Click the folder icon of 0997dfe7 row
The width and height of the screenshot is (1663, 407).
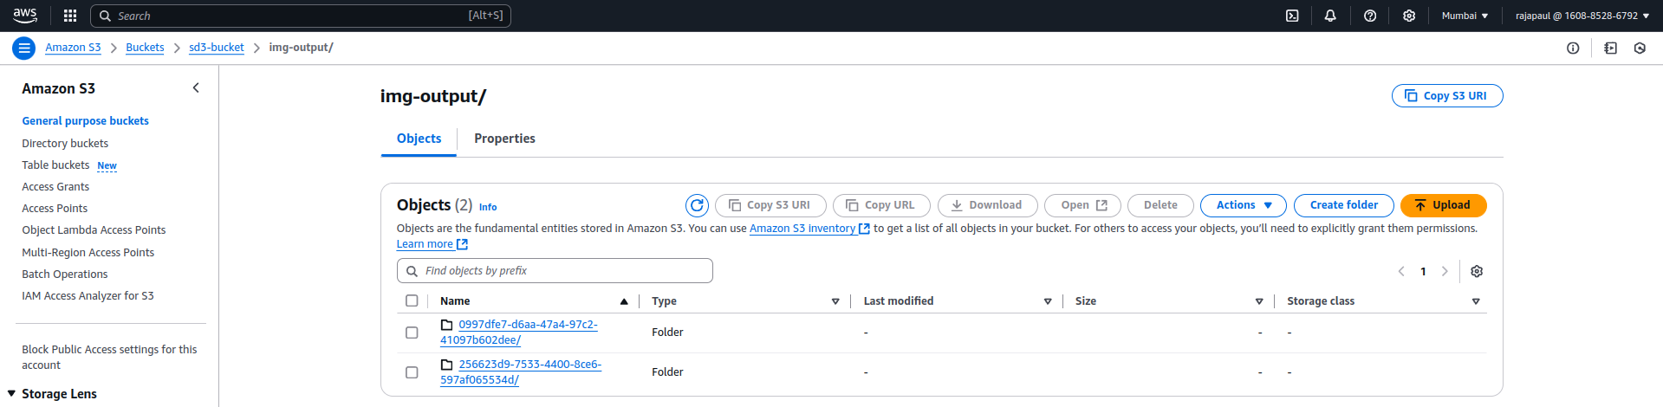pyautogui.click(x=447, y=325)
